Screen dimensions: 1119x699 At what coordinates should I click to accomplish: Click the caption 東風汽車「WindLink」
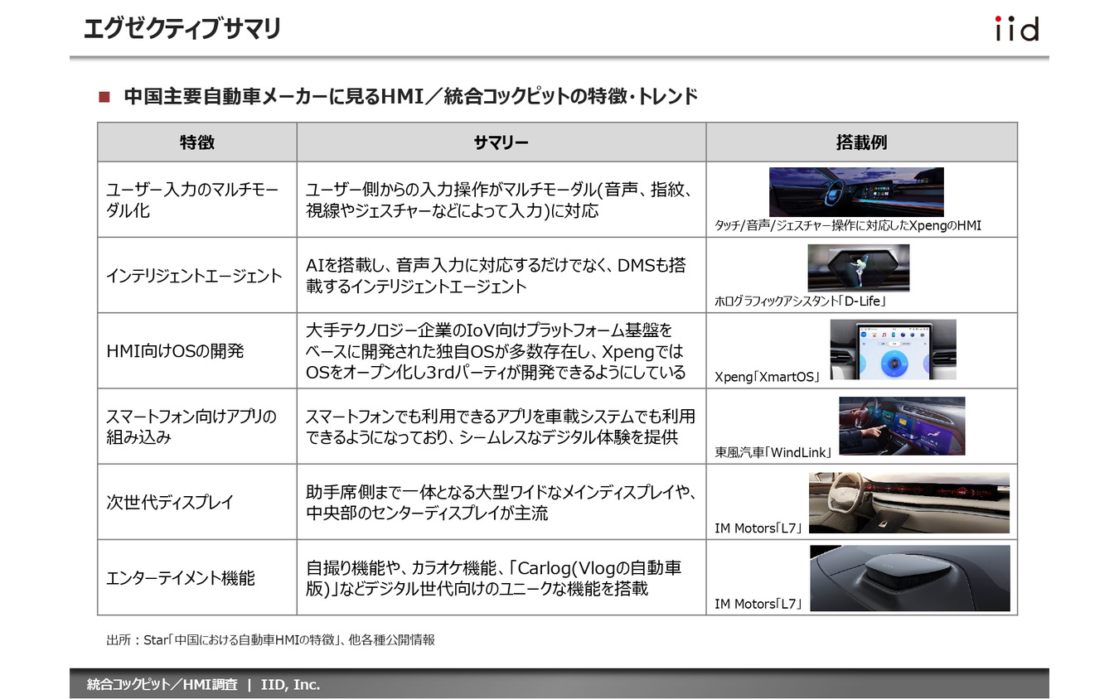[x=773, y=452]
